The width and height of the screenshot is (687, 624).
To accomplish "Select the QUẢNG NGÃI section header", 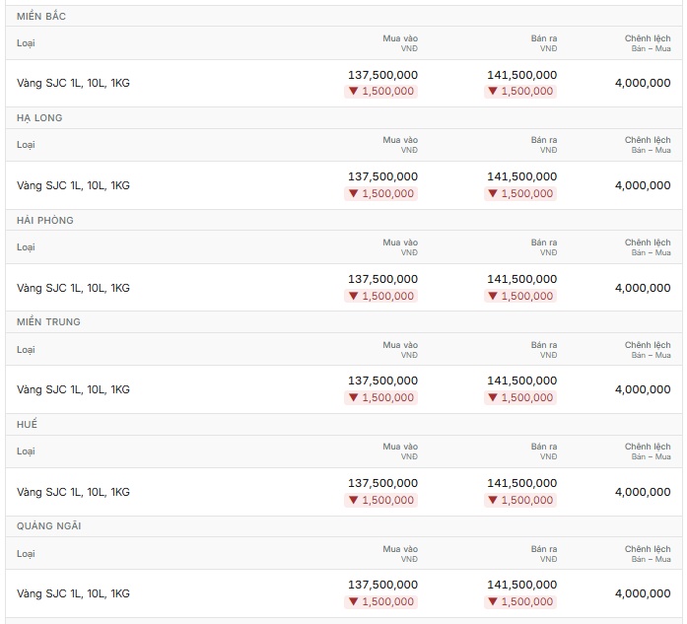I will pos(49,526).
